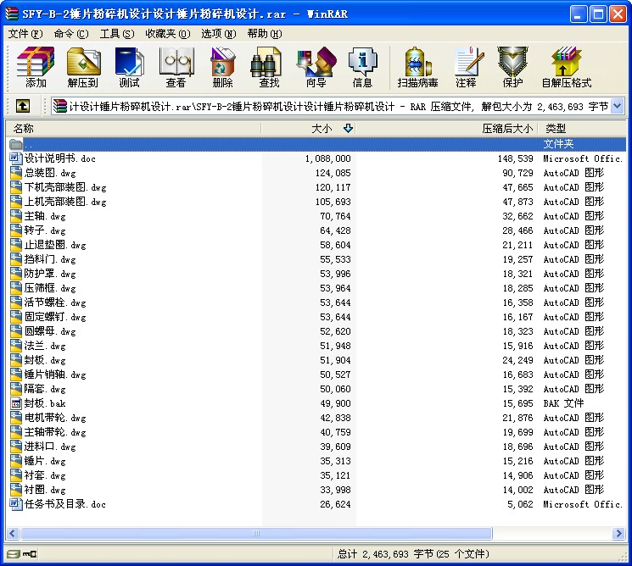The width and height of the screenshot is (632, 566).
Task: Open the address bar path dropdown
Action: click(618, 106)
